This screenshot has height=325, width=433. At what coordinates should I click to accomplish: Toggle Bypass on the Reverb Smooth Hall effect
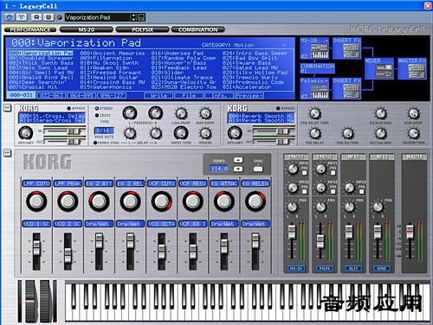278,108
